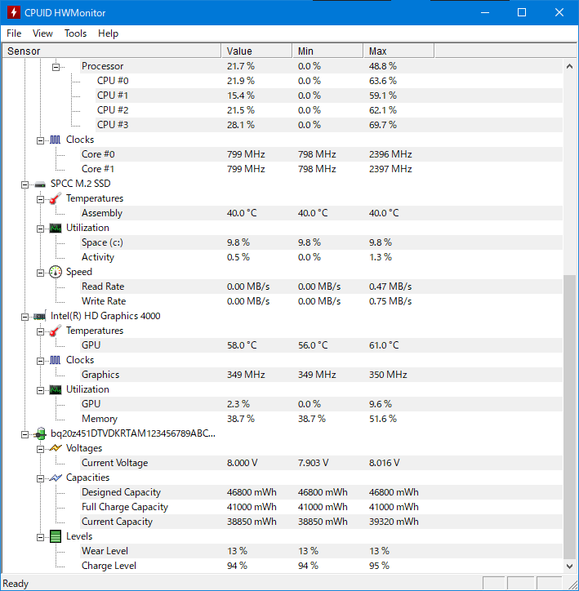Collapse the Graphics Clocks node
This screenshot has width=579, height=591.
pos(40,361)
